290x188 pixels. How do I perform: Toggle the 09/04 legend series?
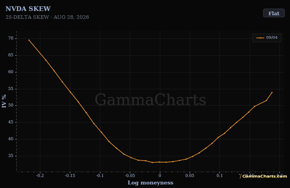point(267,38)
